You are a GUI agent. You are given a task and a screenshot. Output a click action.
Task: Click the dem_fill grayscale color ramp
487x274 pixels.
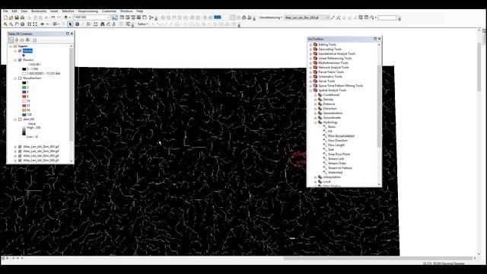point(24,130)
